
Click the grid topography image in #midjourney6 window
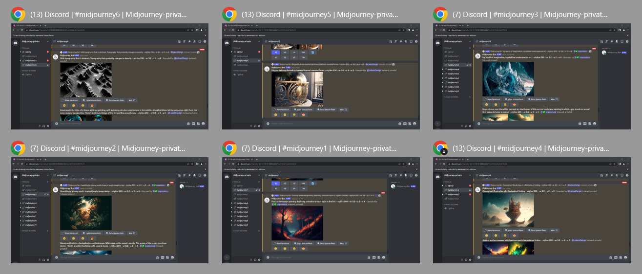coord(86,79)
